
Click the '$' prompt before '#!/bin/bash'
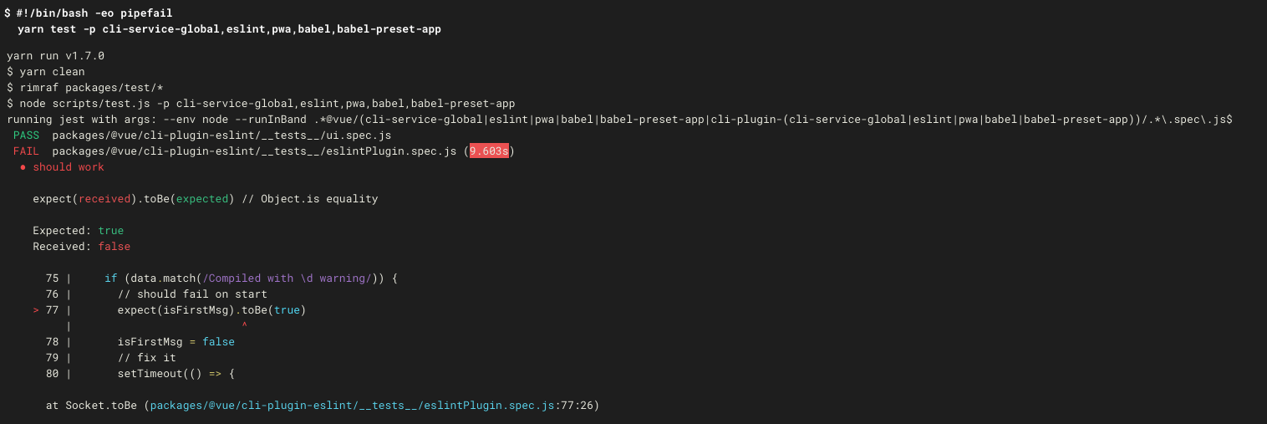tap(8, 13)
